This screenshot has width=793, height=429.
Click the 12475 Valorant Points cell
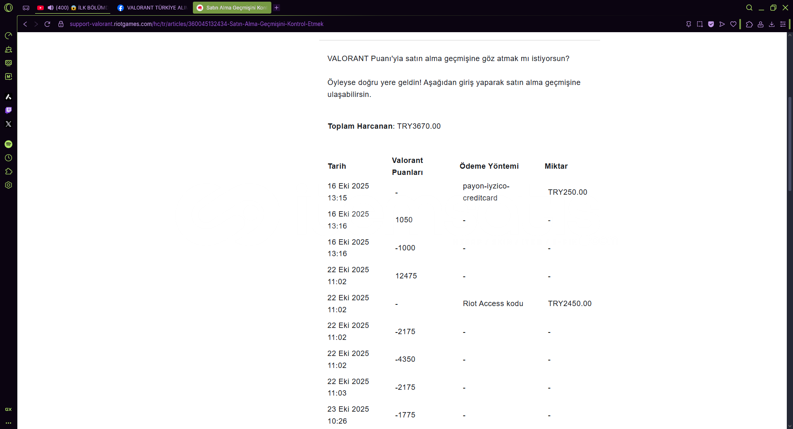tap(406, 276)
